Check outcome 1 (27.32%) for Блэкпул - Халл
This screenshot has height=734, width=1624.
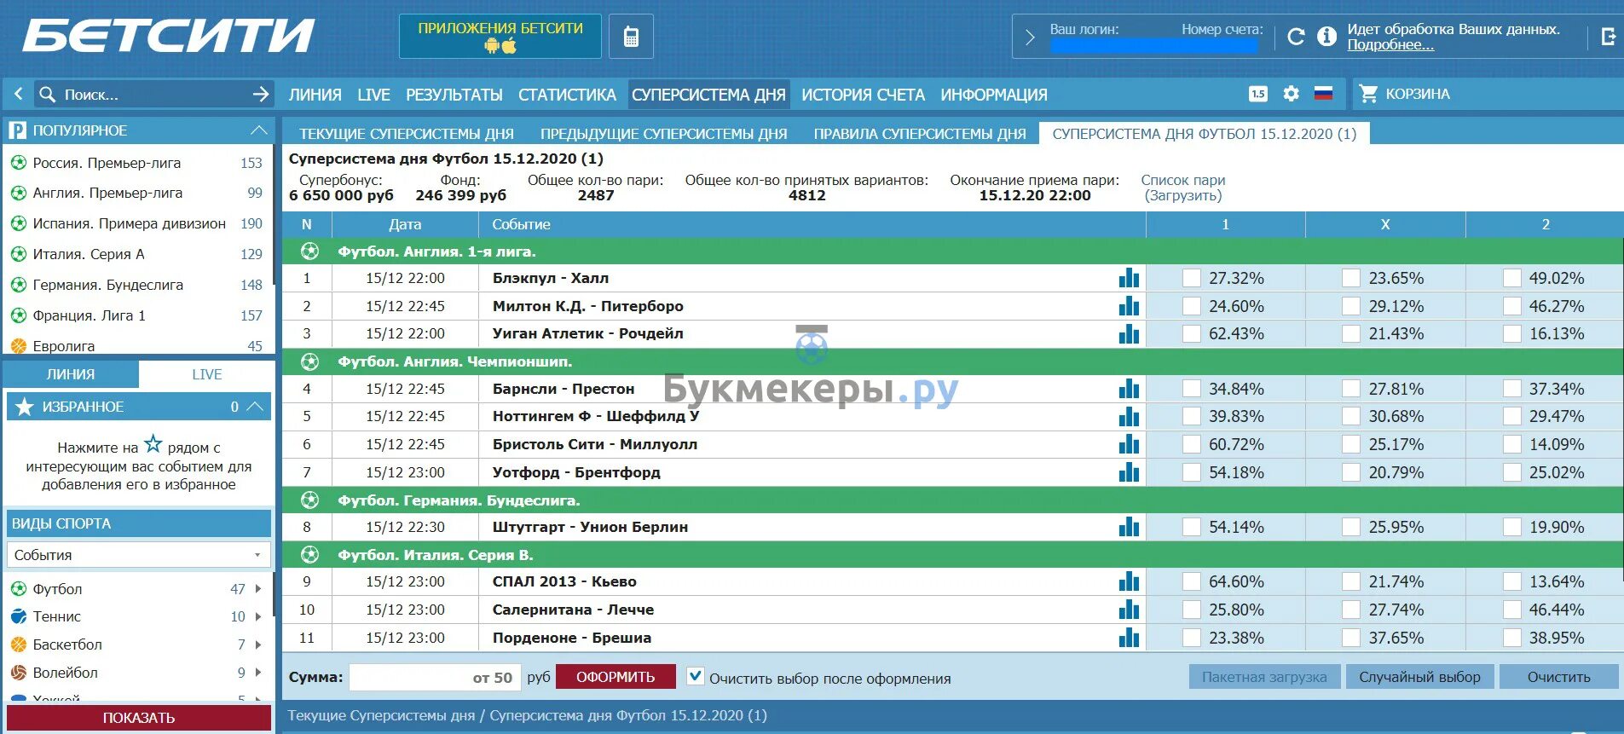(x=1192, y=278)
